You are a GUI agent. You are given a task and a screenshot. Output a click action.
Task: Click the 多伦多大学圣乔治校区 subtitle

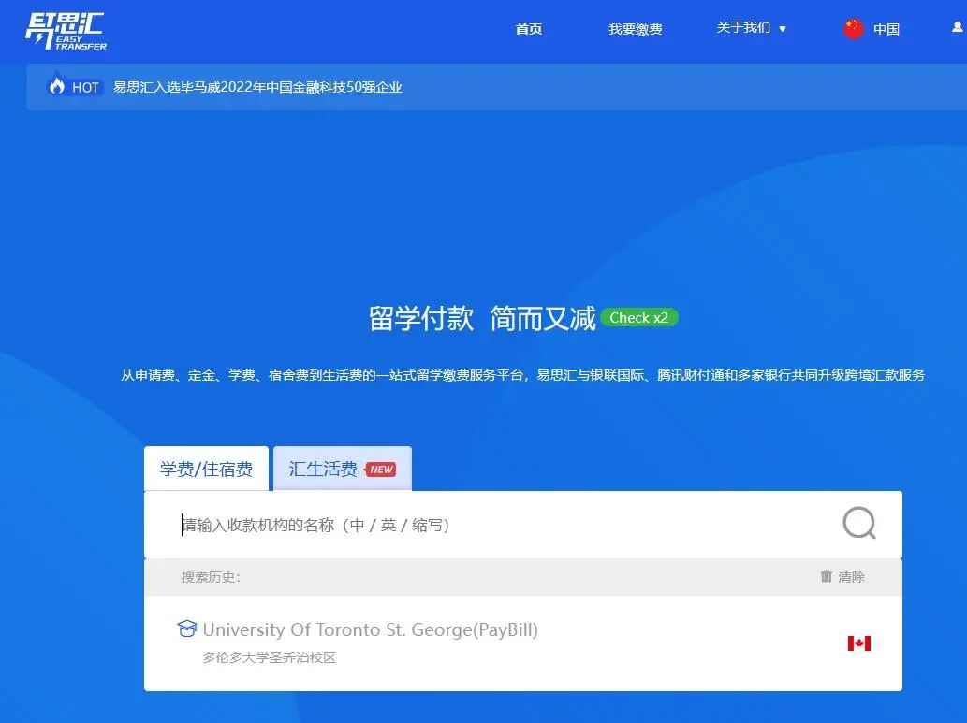(x=269, y=658)
